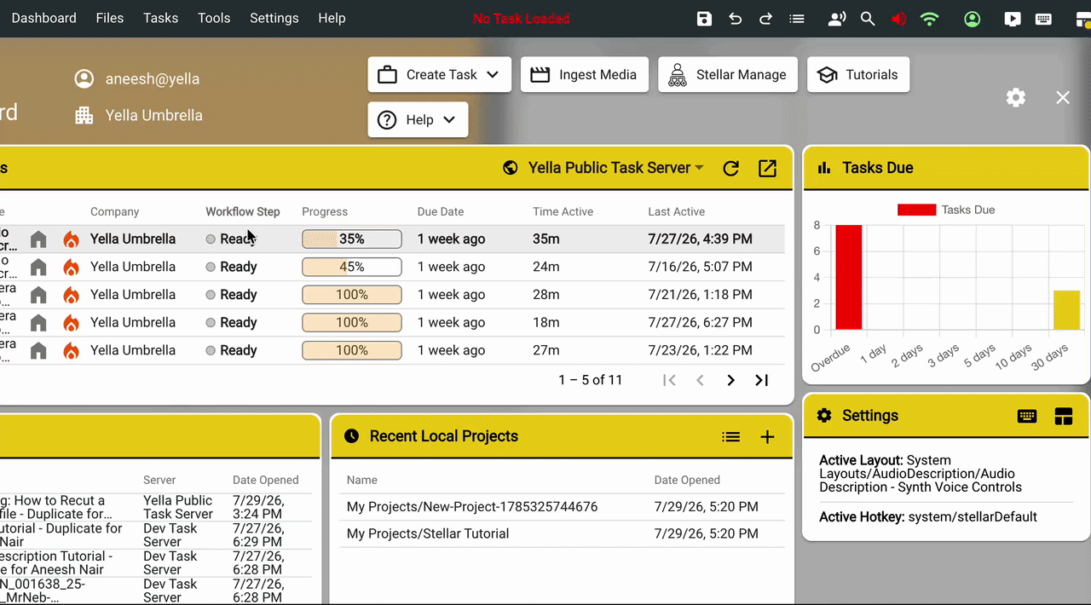Toggle the red Tasks Due legend swatch
Screen dimensions: 1091x605
point(916,210)
